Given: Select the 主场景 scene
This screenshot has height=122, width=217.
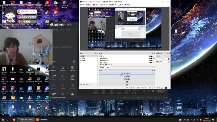Looking at the screenshot, I should 88,56.
